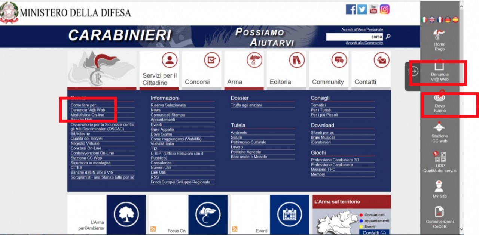
Task: Open Dove Siamo sidebar icon
Action: point(440,102)
